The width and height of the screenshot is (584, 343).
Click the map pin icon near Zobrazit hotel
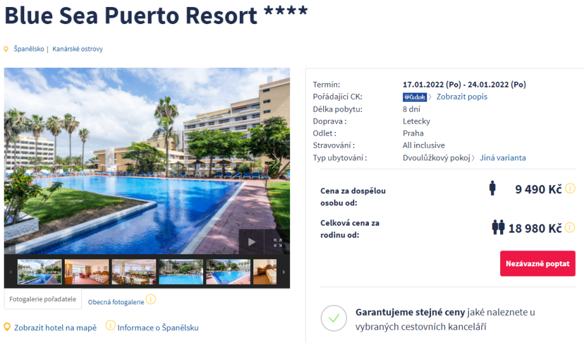point(7,327)
